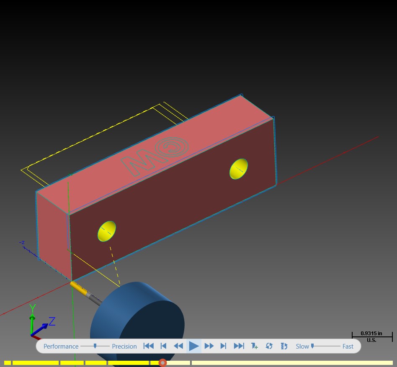Viewport: 397px width, 367px height.
Task: Jump to the end of simulation
Action: 239,346
